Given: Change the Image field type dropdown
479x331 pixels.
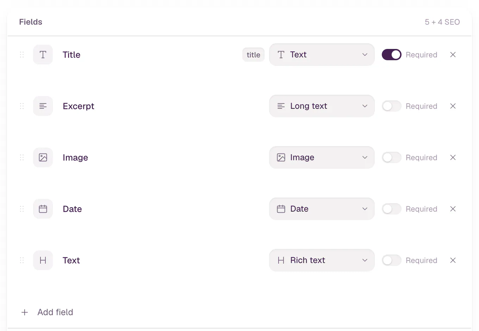Looking at the screenshot, I should (x=322, y=157).
